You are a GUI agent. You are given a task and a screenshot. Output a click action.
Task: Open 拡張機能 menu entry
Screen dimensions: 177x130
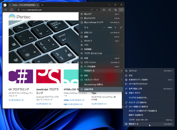click(x=101, y=49)
